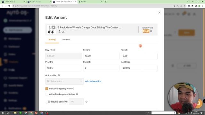Close the New Tab browser tab
This screenshot has width=205, height=115.
point(101,2)
